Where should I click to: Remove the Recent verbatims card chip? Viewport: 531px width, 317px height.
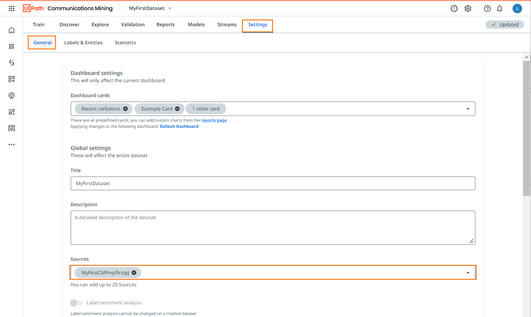(125, 109)
